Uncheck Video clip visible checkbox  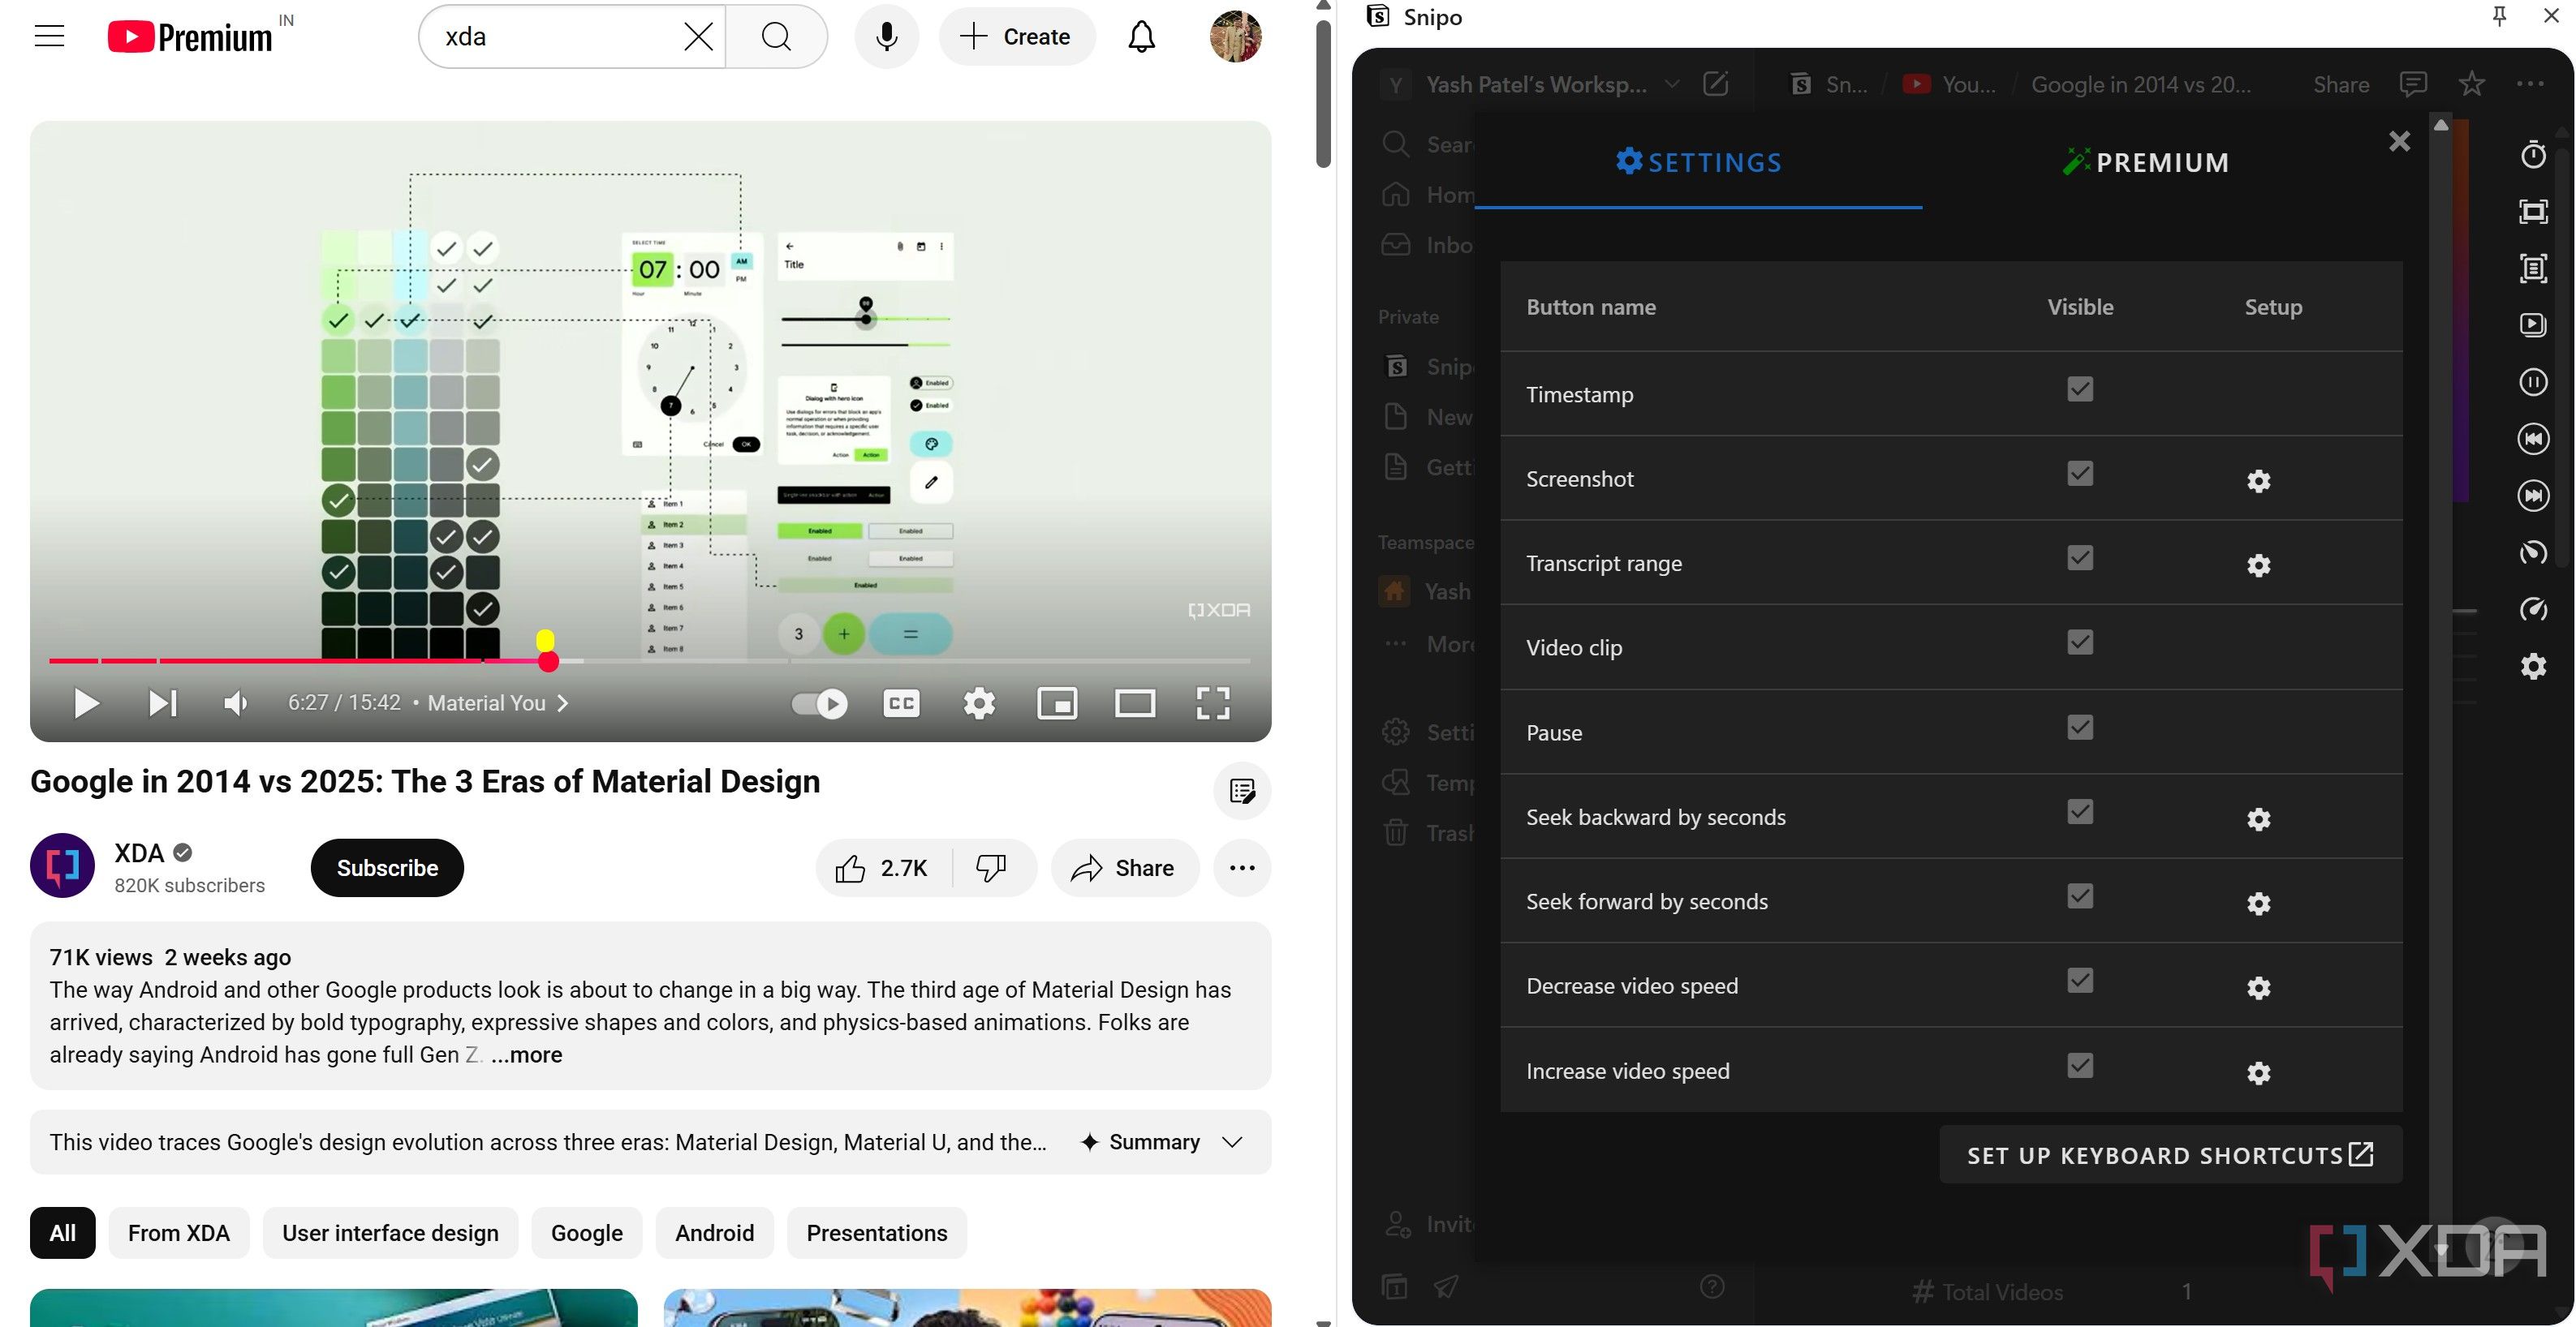(x=2080, y=642)
